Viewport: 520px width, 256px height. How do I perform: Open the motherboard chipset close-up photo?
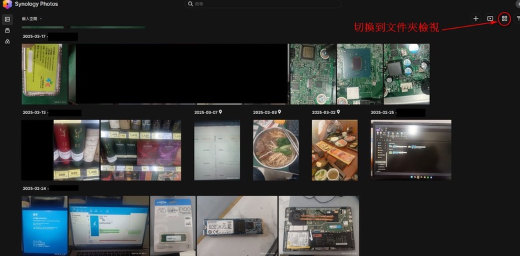360,74
